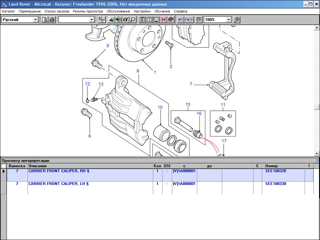Click the monitor screen toolbar icon
The image size is (320, 240).
click(x=157, y=20)
